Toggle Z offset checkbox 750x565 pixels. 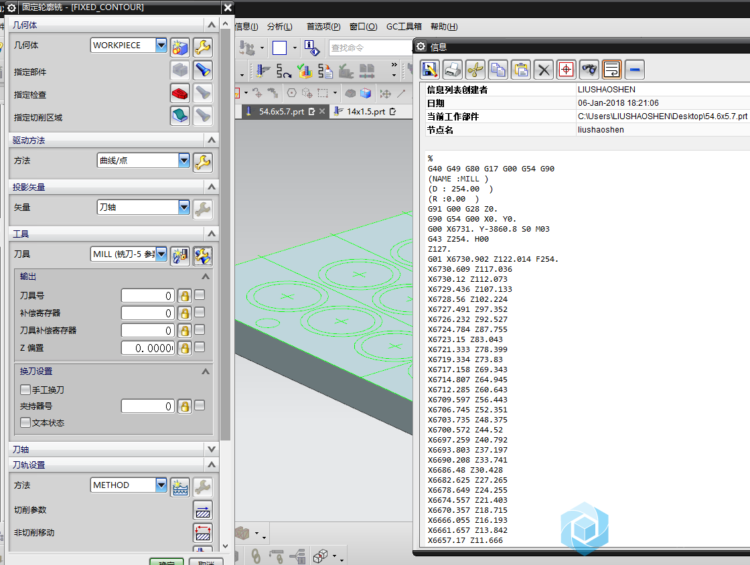[x=200, y=347]
